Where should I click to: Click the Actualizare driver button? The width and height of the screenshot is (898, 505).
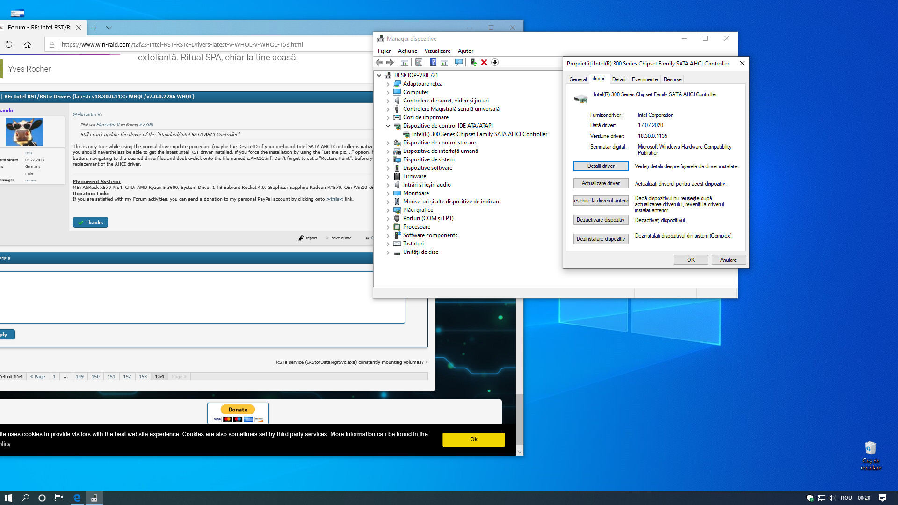(601, 183)
